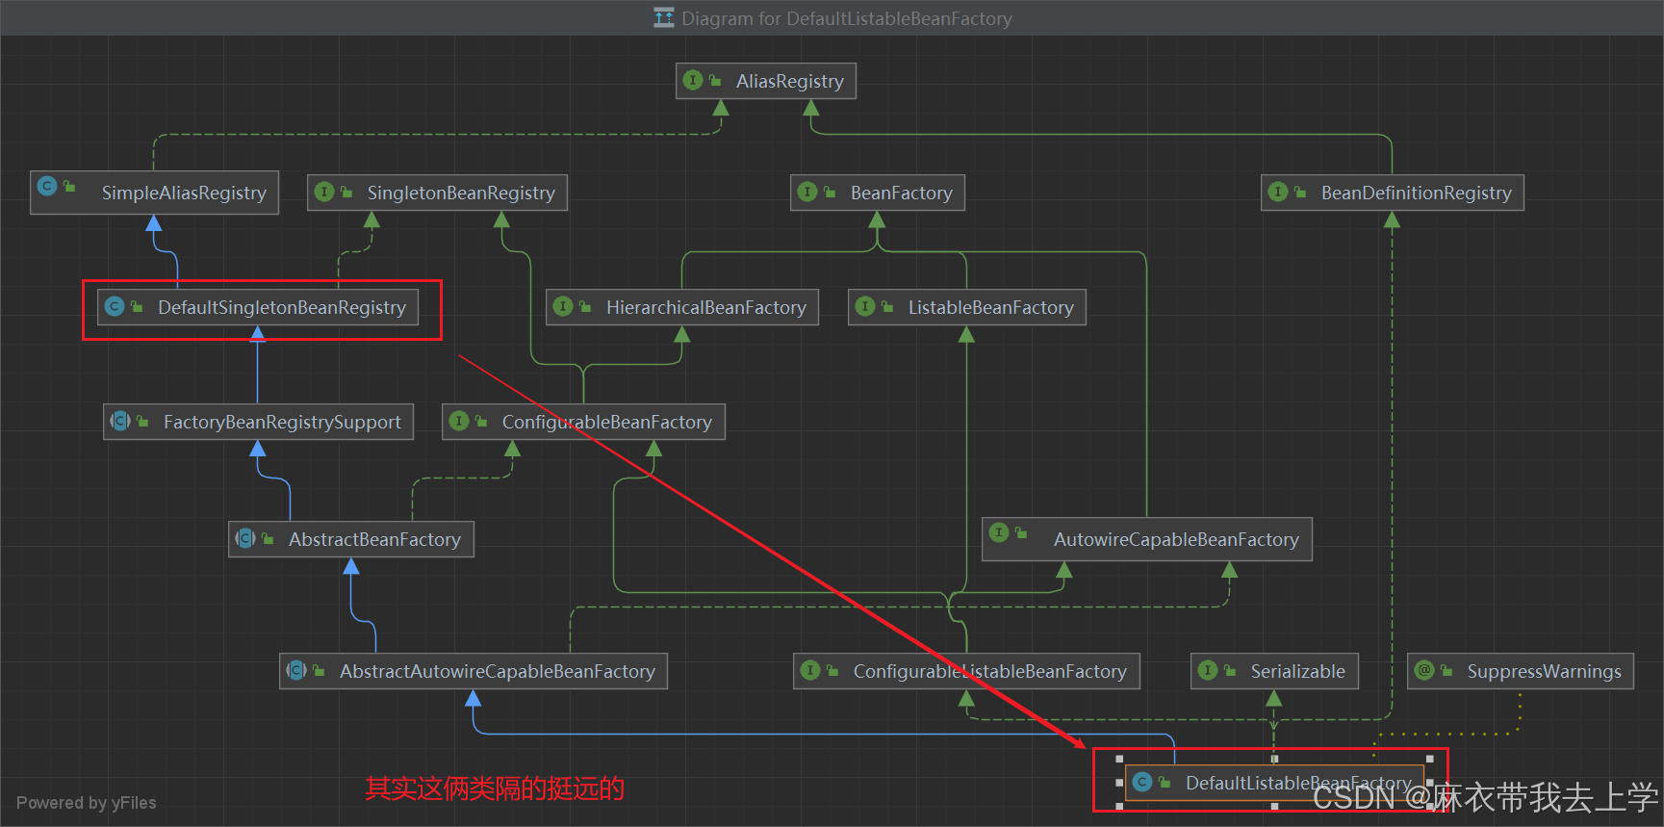
Task: Click the ConfigurableBeanFactory node
Action: pyautogui.click(x=584, y=422)
